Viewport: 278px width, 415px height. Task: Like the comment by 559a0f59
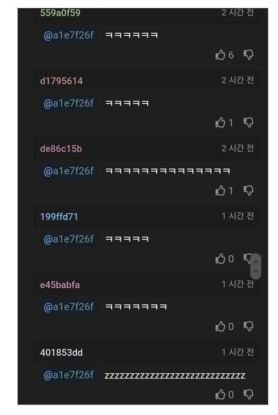point(220,55)
